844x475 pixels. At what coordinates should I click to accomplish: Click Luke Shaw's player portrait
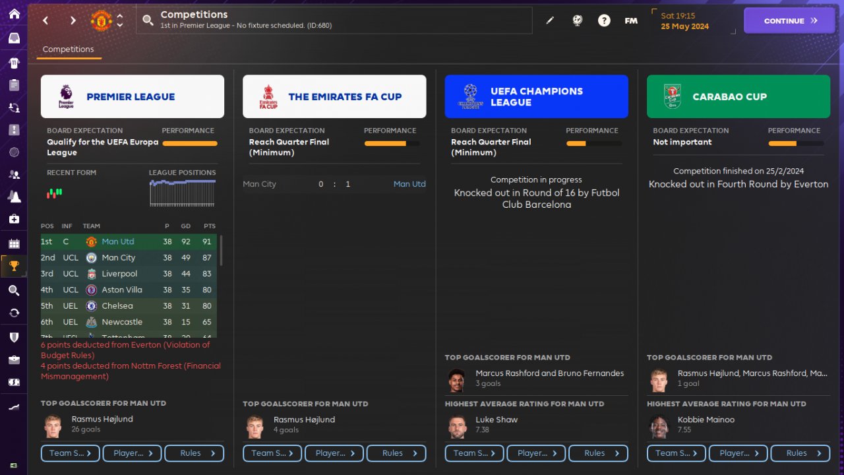point(458,426)
